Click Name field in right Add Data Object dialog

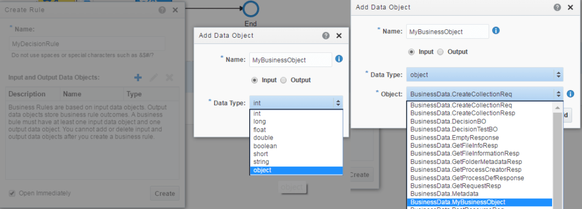click(x=448, y=32)
